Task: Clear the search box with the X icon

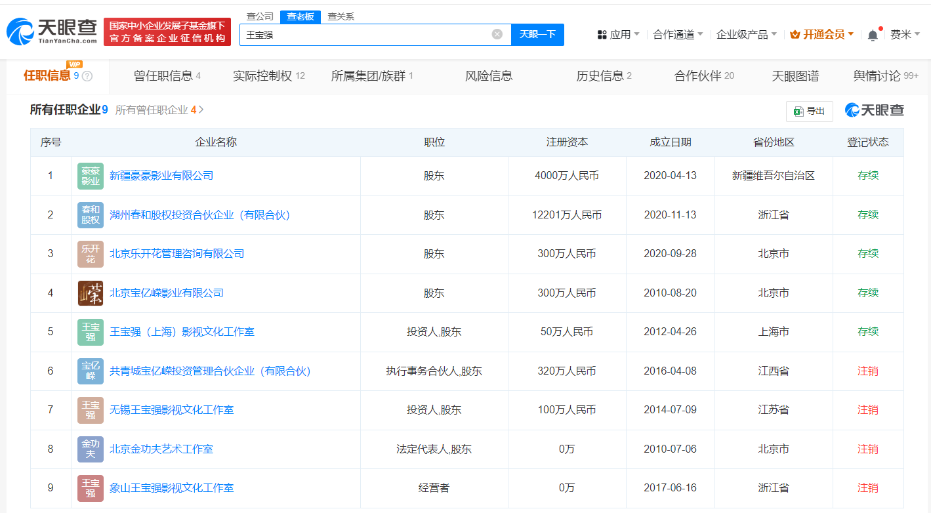Action: [x=497, y=34]
